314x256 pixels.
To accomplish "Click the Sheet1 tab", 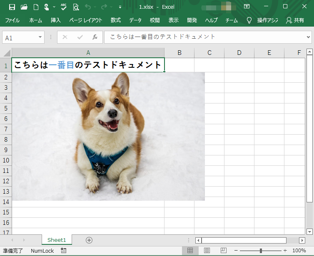I will coord(57,240).
